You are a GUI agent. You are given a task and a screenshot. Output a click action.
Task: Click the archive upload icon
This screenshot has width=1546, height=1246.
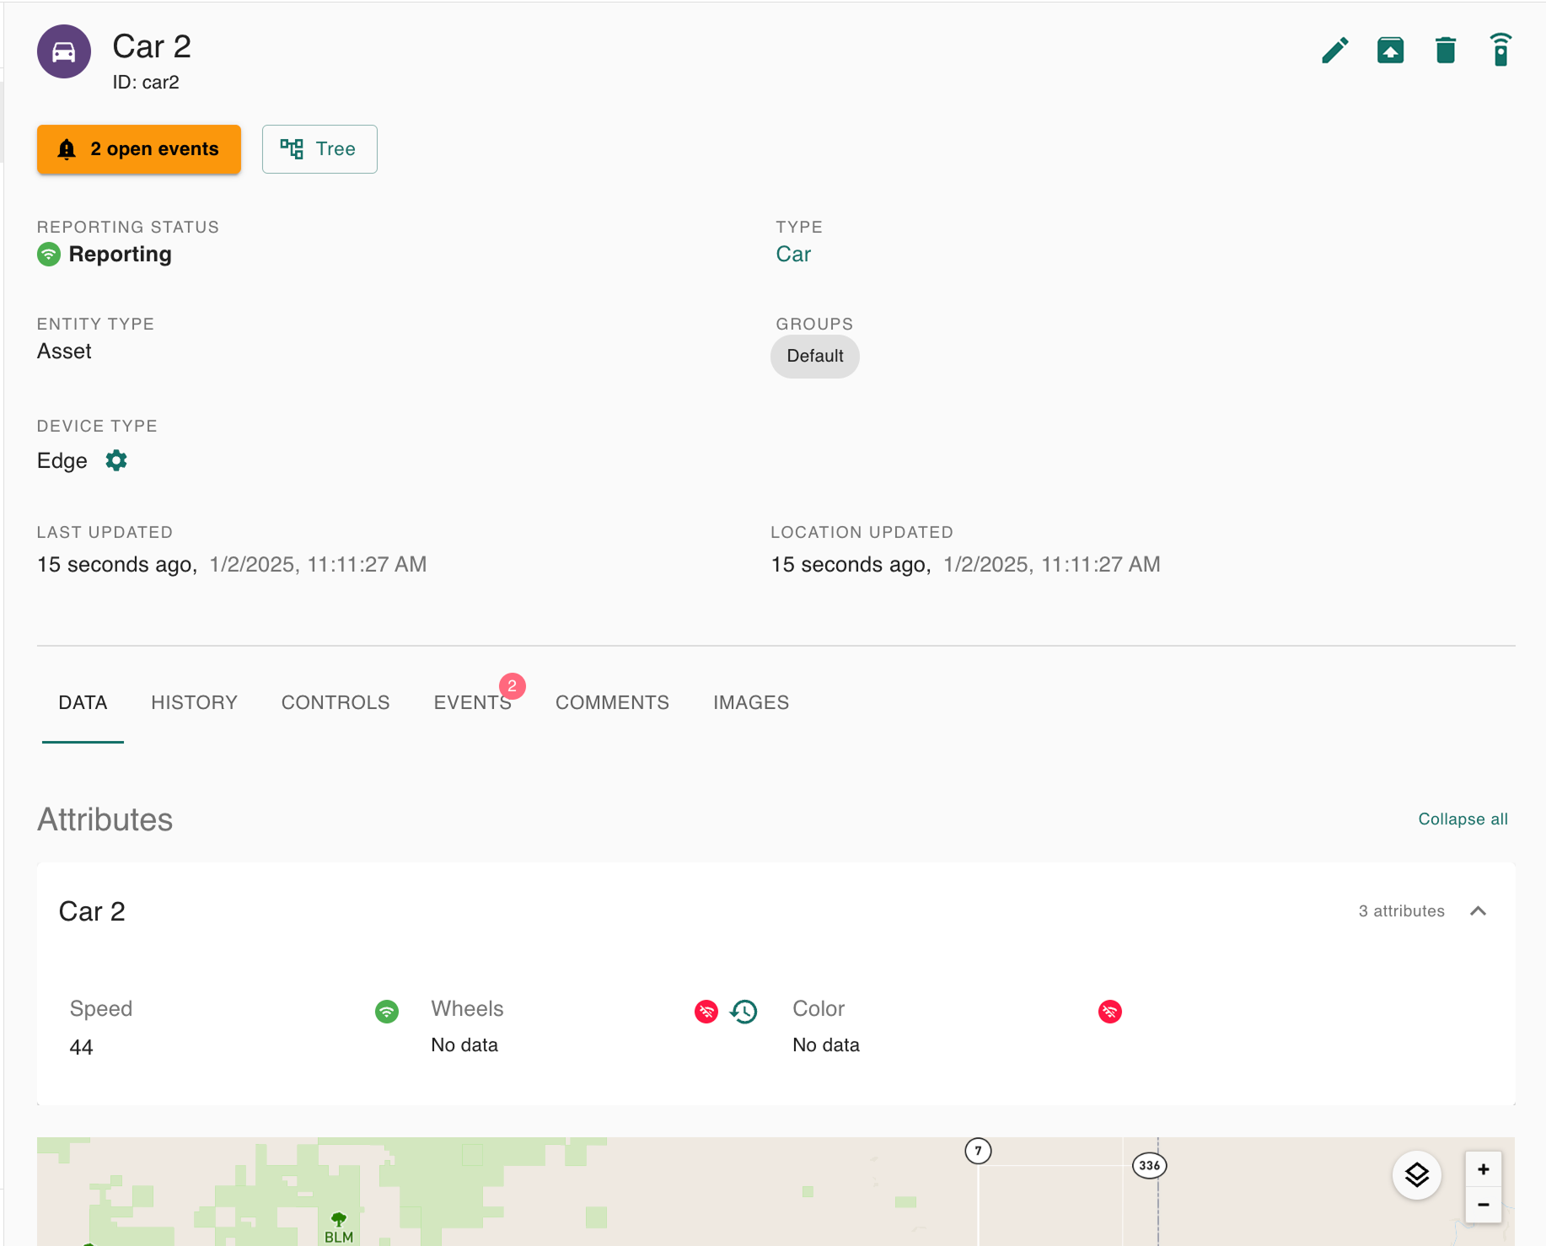(x=1390, y=51)
